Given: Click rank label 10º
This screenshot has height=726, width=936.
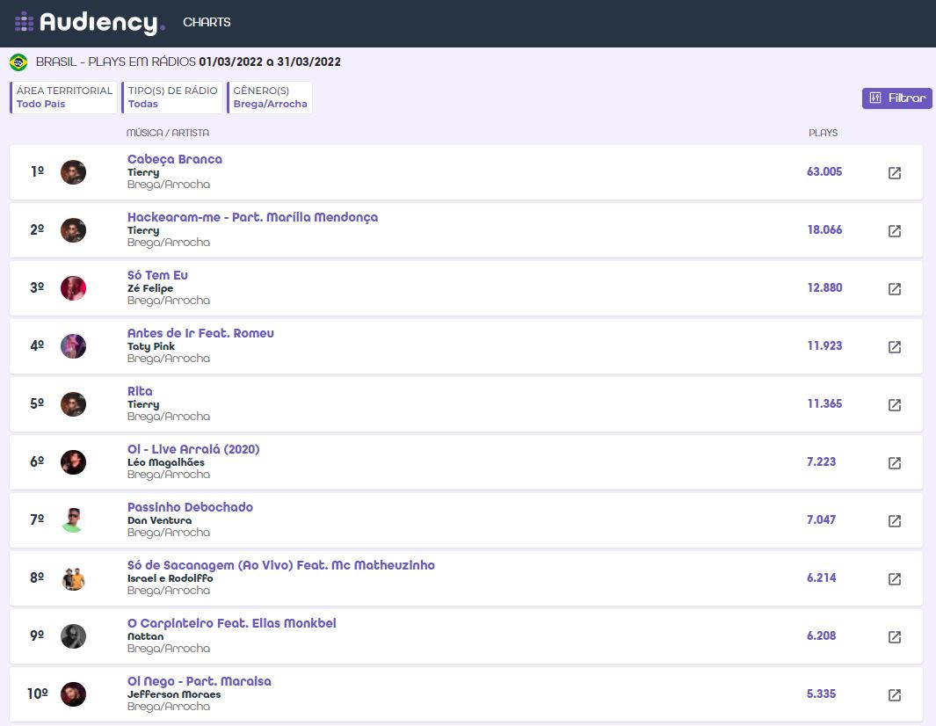Looking at the screenshot, I should coord(38,693).
